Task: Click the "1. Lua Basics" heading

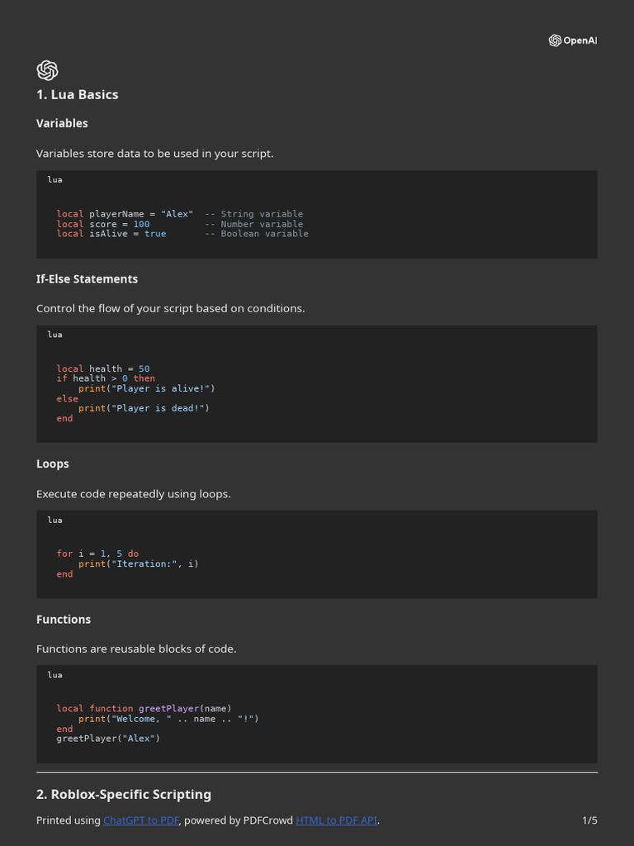Action: [x=77, y=94]
